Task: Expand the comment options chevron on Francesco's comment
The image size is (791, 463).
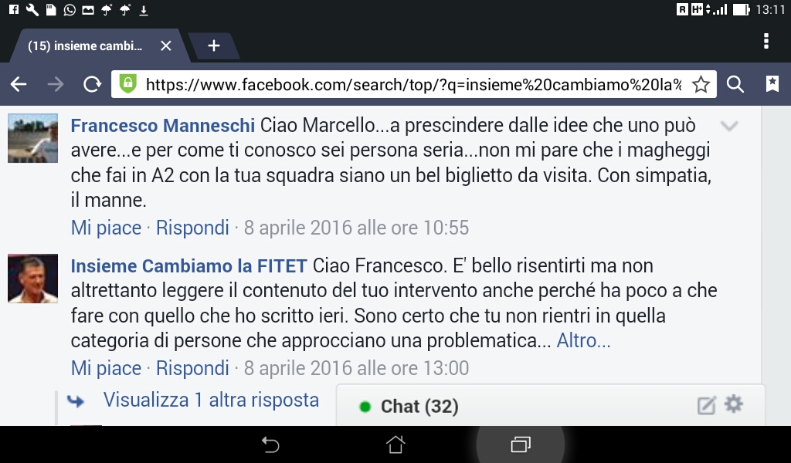Action: (x=729, y=126)
